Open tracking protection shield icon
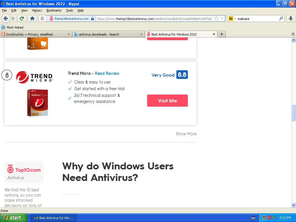 pyautogui.click(x=42, y=18)
